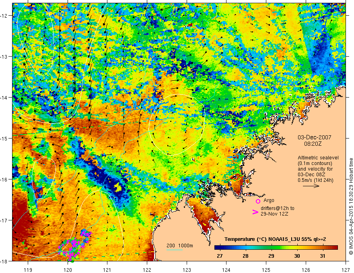Viewport: 354px width, 273px height.
Task: Click the 'and velocity for' legend text
Action: [x=315, y=169]
